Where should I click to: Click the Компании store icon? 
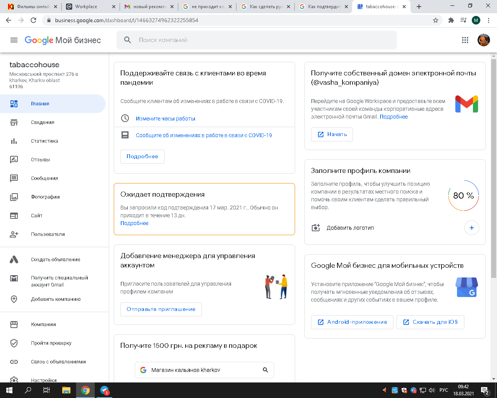[14, 325]
